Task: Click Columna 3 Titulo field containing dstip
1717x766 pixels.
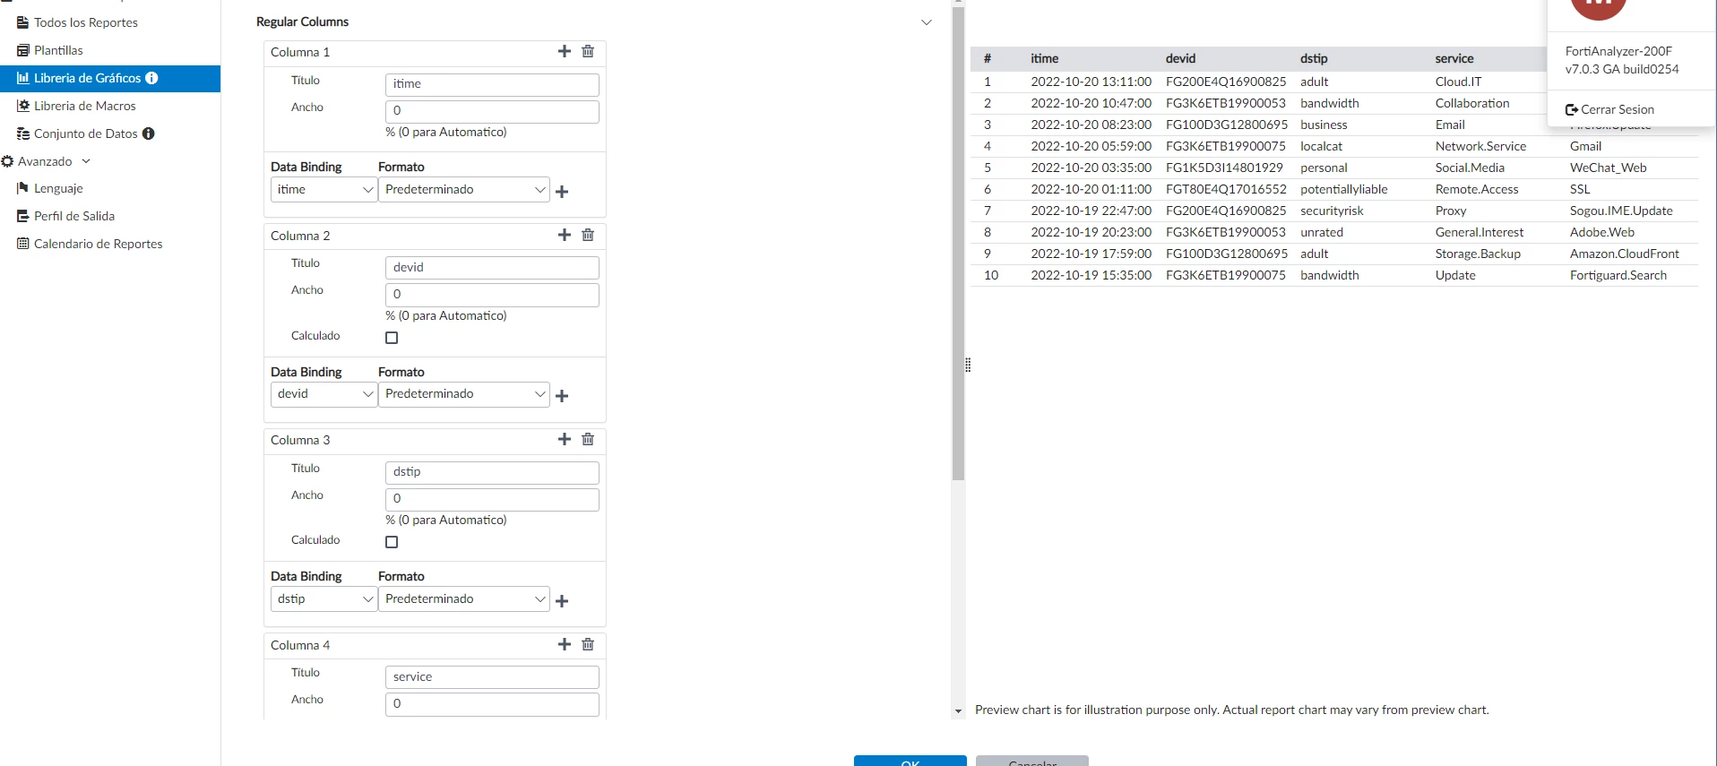Action: (492, 472)
